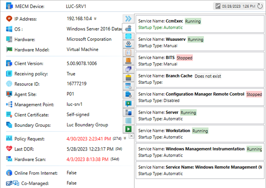Screen dimensions: 266x188
Task: Click the red IP Address pin icon
Action: (9, 19)
